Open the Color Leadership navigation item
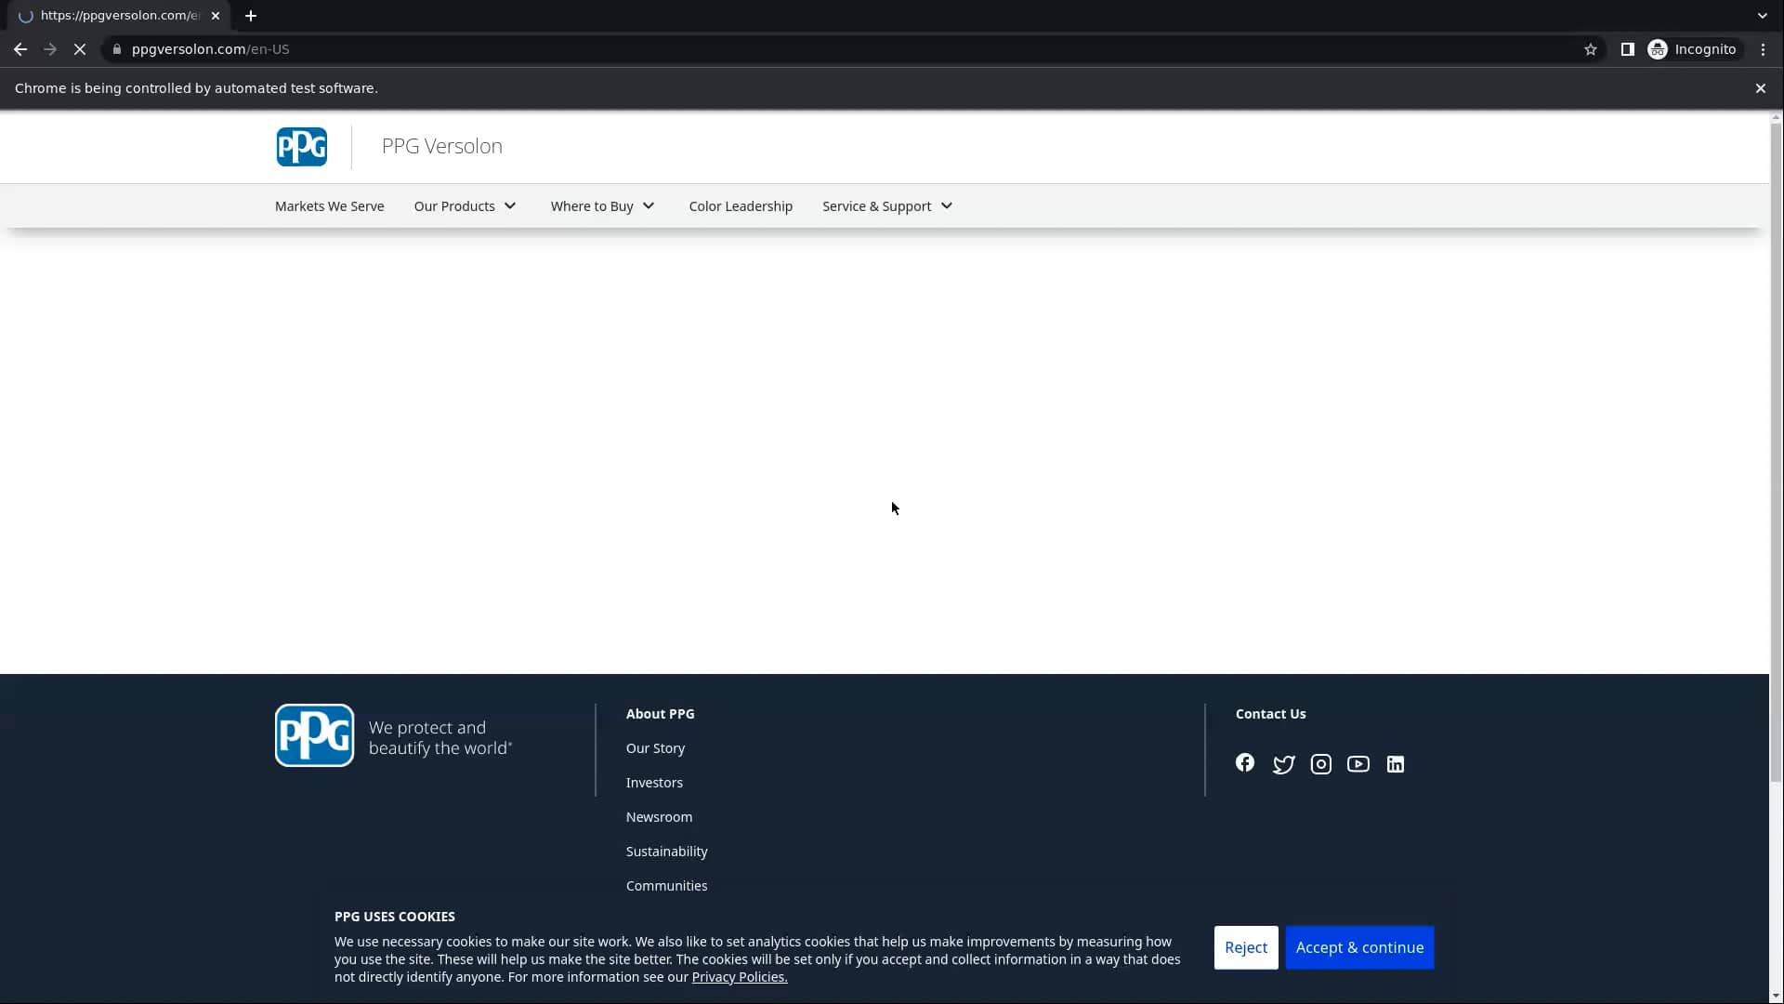The height and width of the screenshot is (1004, 1784). coord(741,206)
